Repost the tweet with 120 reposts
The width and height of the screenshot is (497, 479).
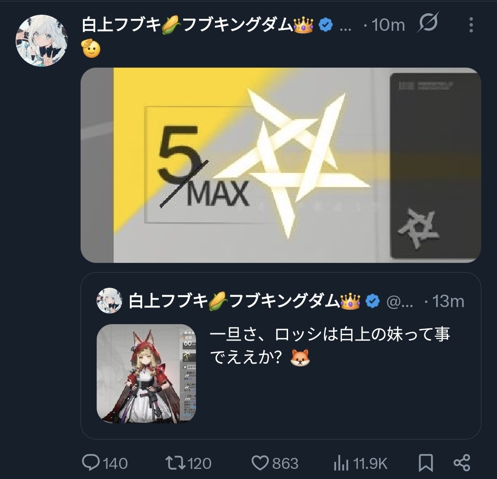(189, 463)
